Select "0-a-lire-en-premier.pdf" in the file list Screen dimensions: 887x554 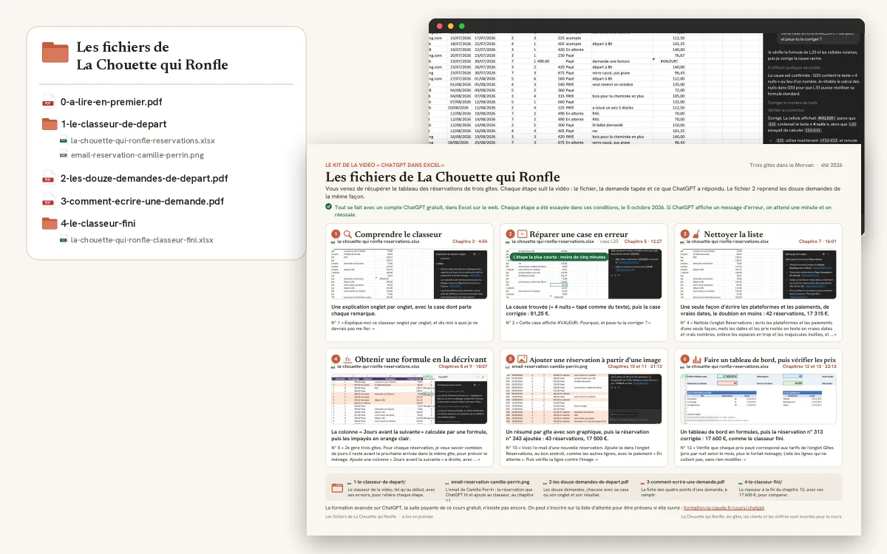pyautogui.click(x=111, y=102)
